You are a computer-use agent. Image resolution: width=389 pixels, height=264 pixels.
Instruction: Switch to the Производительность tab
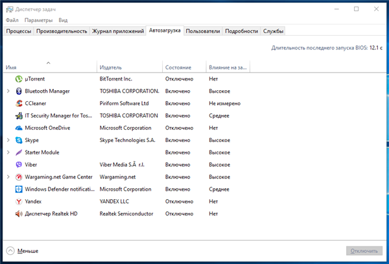point(62,31)
